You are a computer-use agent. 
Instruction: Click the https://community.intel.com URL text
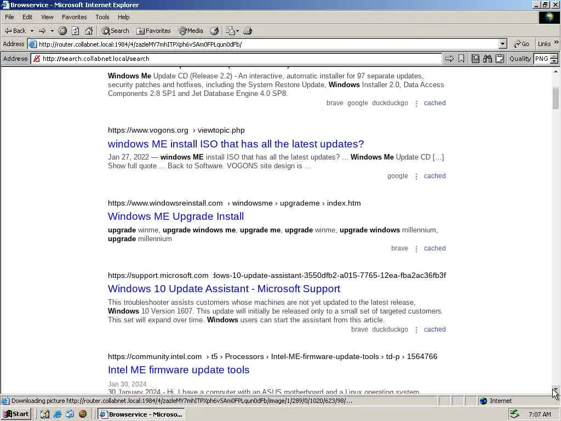tap(155, 356)
